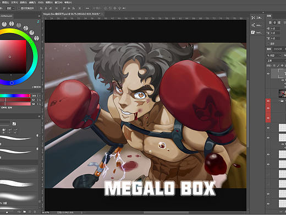Select the textured dotted brush preset
The height and width of the screenshot is (215, 286).
coord(18,170)
